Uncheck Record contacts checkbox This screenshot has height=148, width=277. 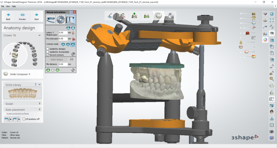[x=47, y=55]
